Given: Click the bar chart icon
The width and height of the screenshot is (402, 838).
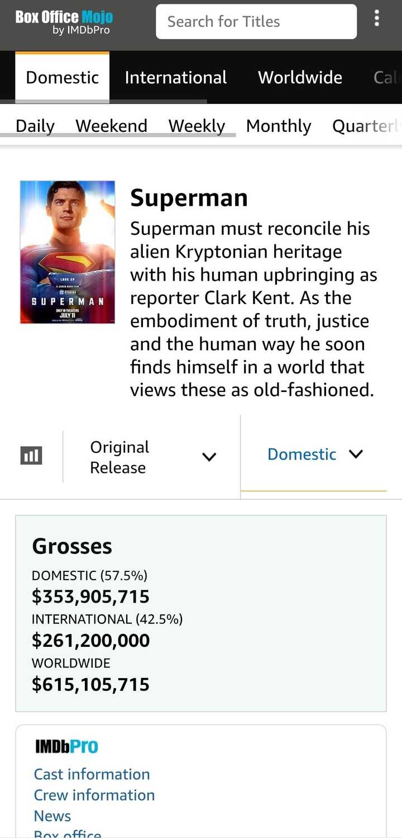Looking at the screenshot, I should click(x=31, y=456).
